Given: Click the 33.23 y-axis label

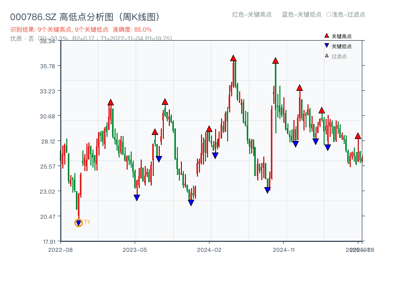Looking at the screenshot, I should (47, 91).
